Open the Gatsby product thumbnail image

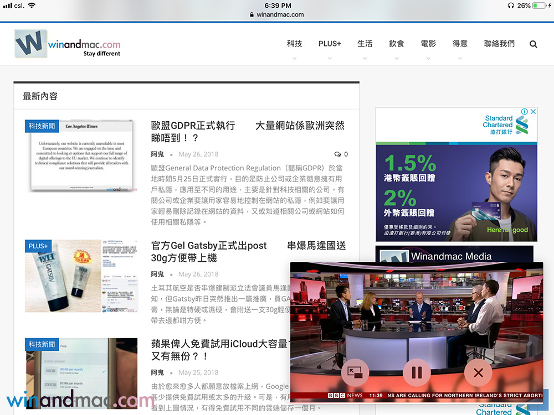coord(81,277)
